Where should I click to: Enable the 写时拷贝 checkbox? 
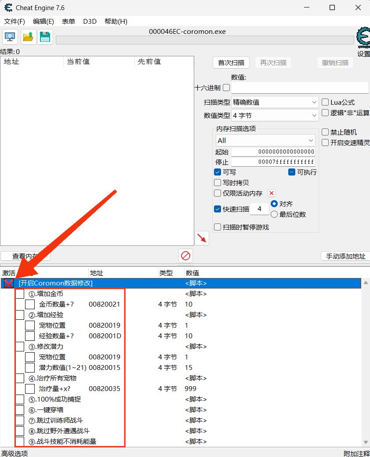[x=218, y=183]
